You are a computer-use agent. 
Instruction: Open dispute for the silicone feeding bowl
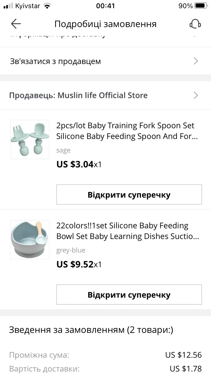point(129,295)
